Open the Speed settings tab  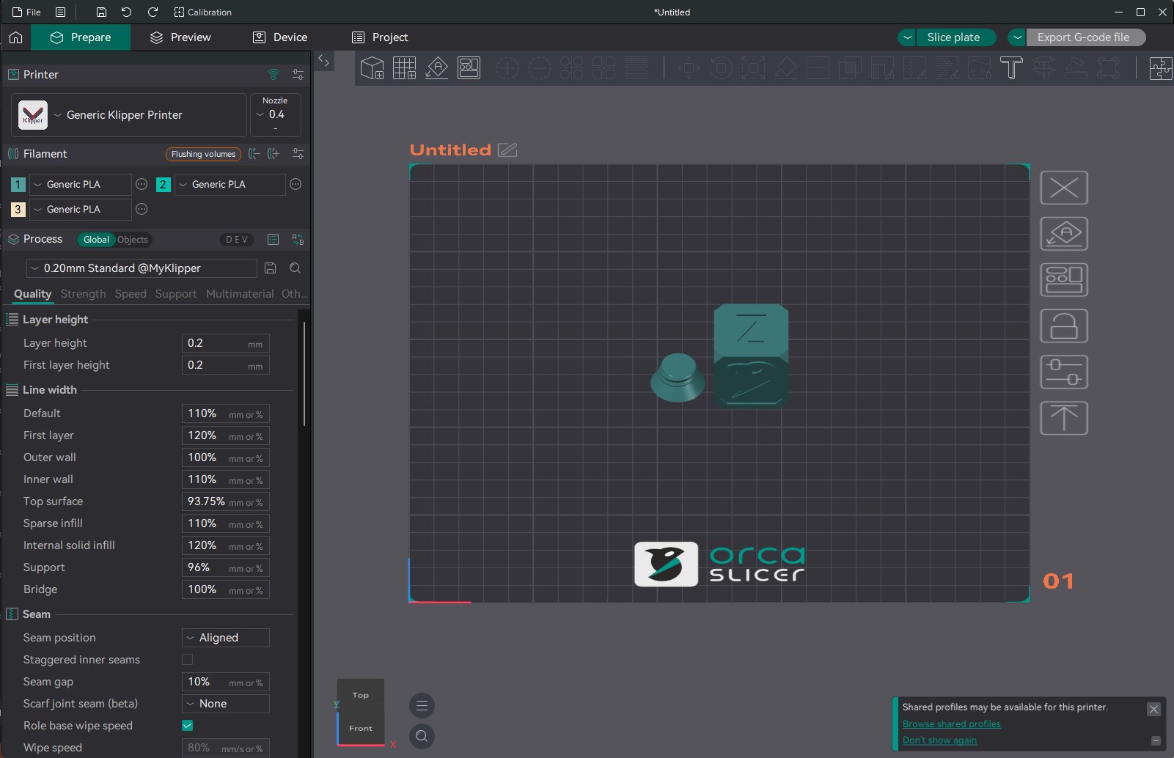pyautogui.click(x=131, y=294)
